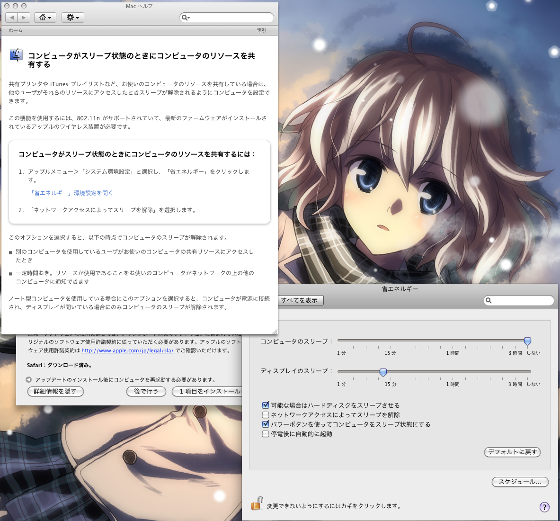The image size is (560, 521).
Task: Open the gear action menu in Mac Help
Action: coord(72,18)
